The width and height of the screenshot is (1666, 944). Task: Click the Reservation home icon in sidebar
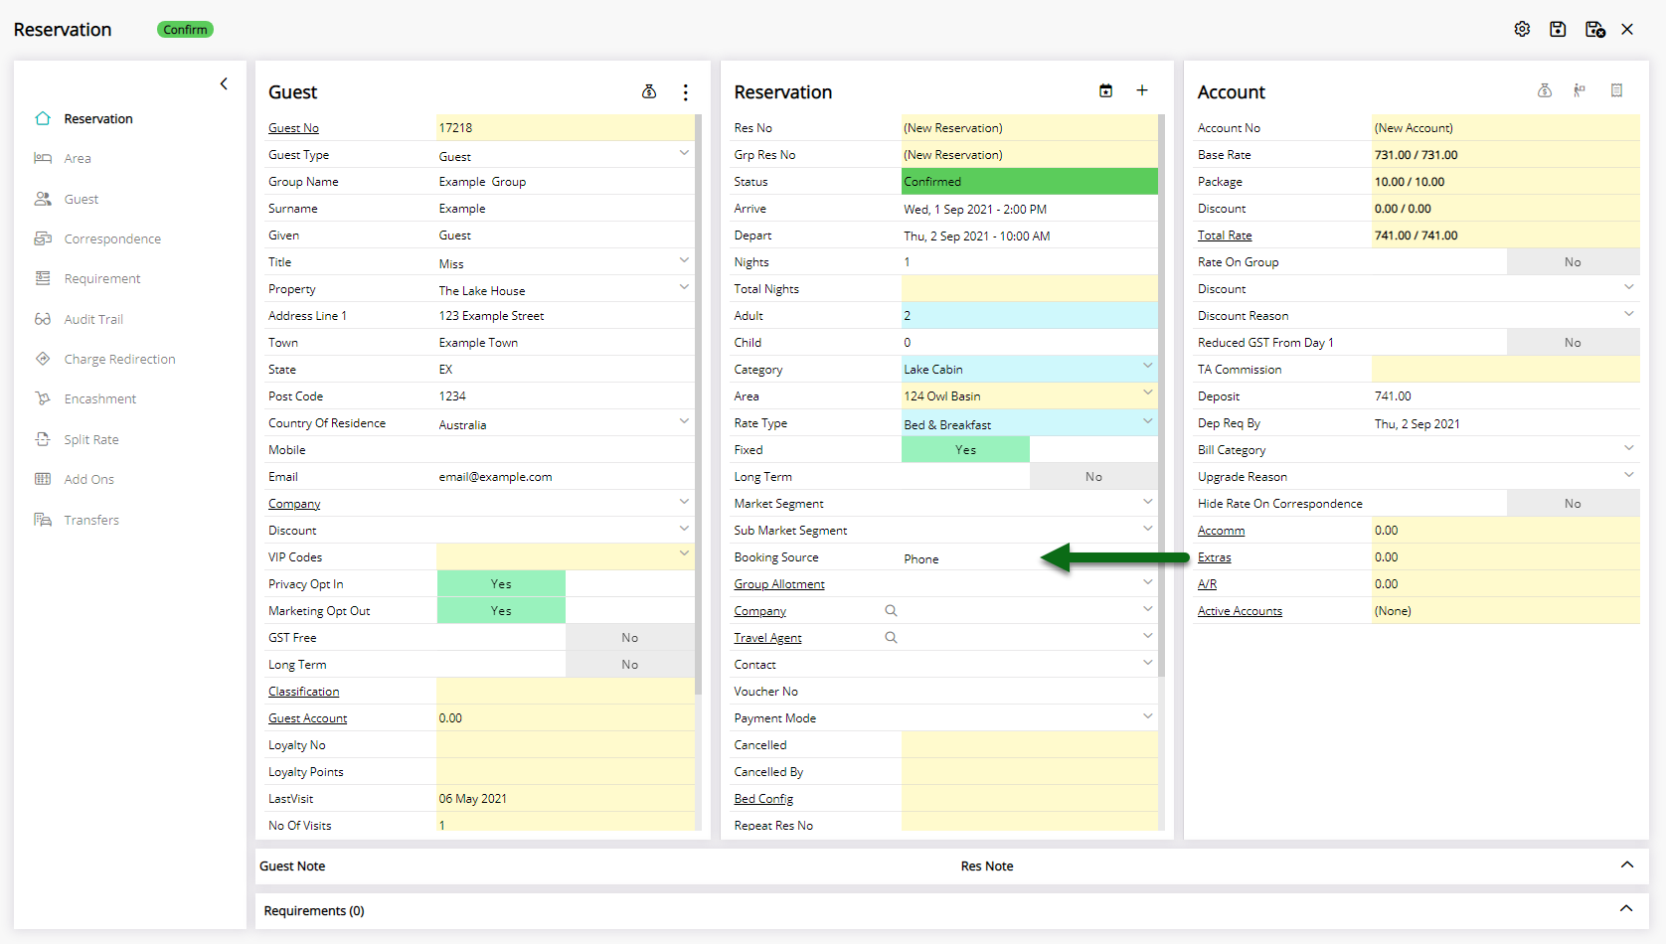click(43, 118)
